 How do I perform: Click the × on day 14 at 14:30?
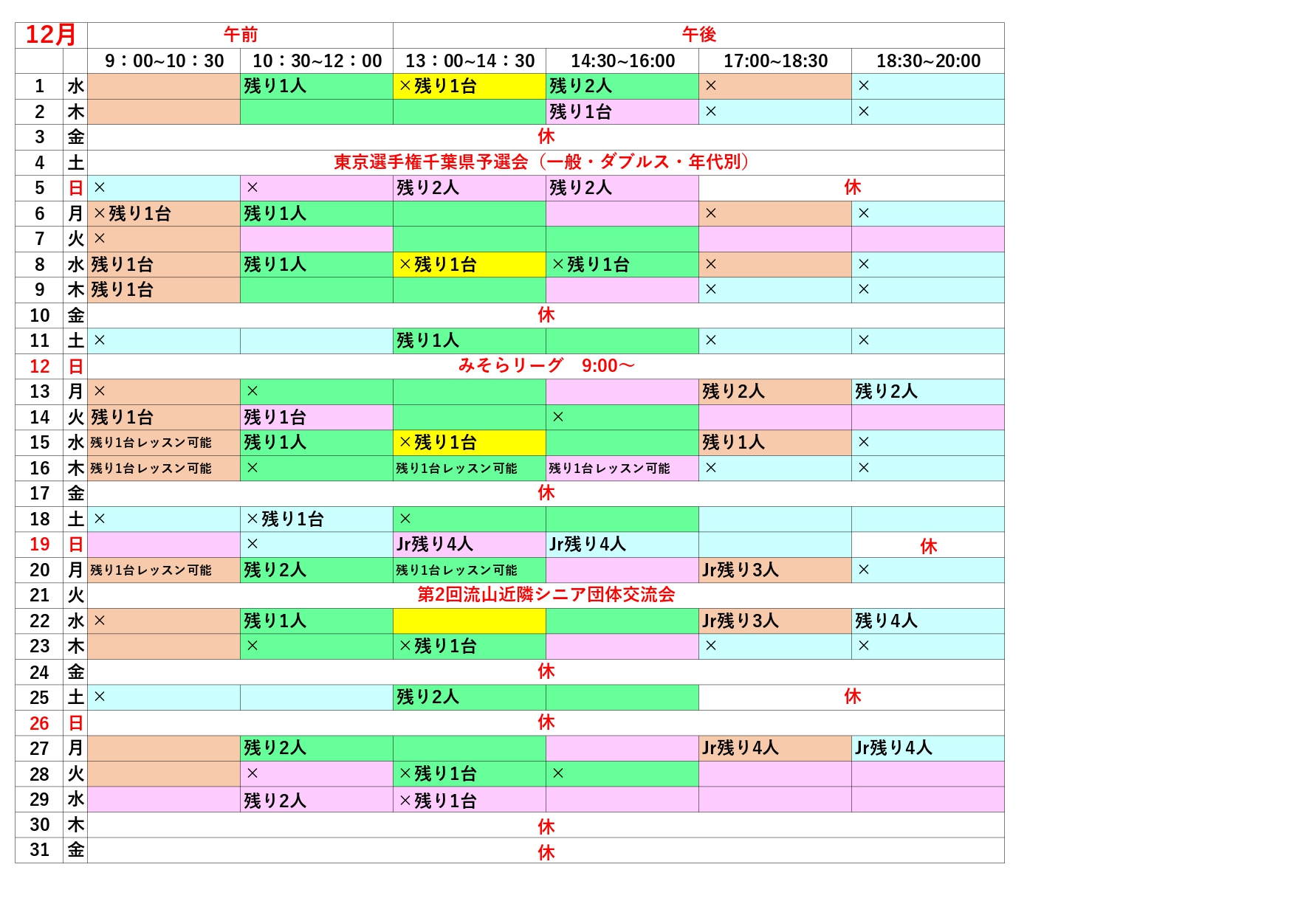(x=558, y=418)
